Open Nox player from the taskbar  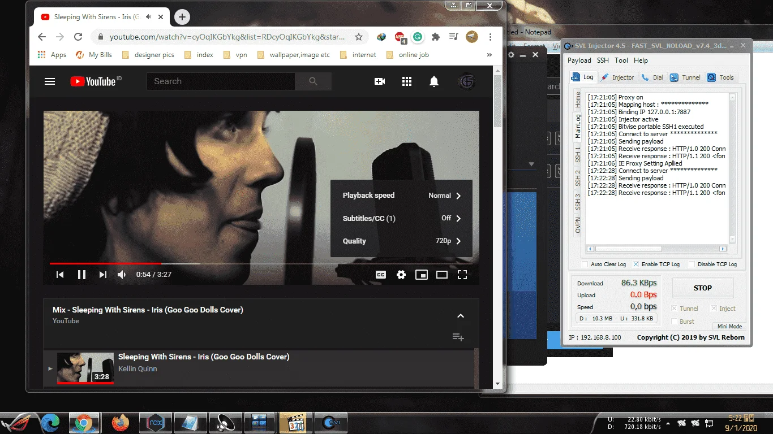(155, 422)
